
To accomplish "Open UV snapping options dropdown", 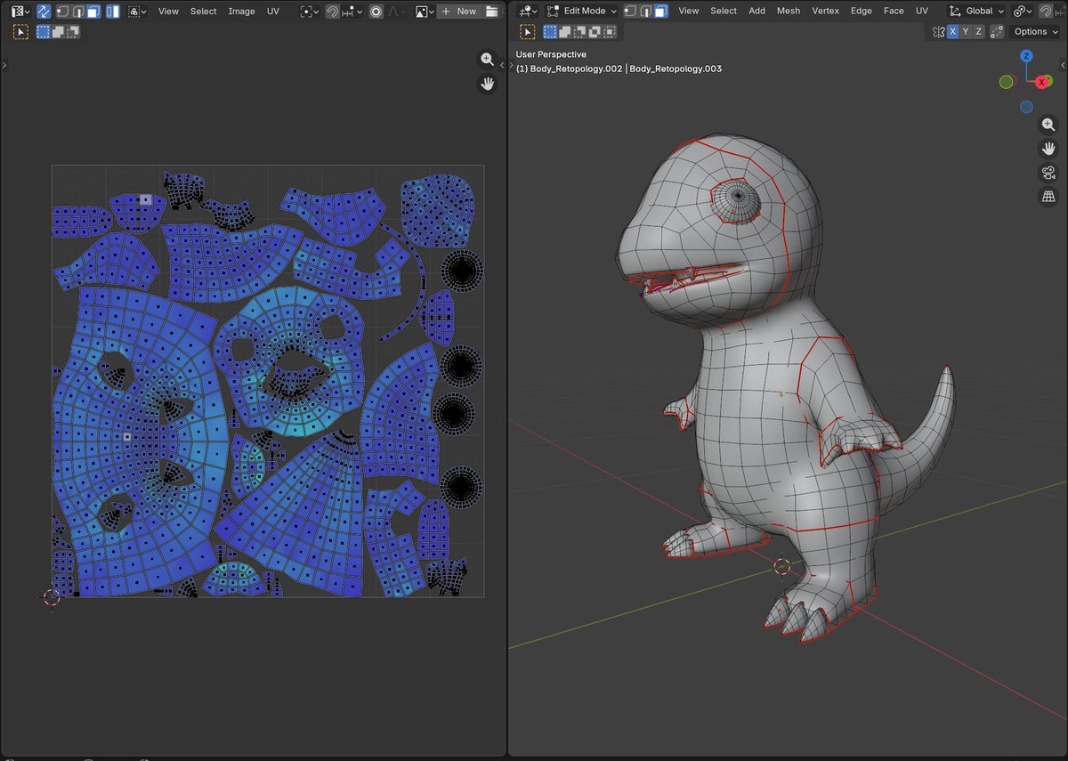I will tap(352, 12).
